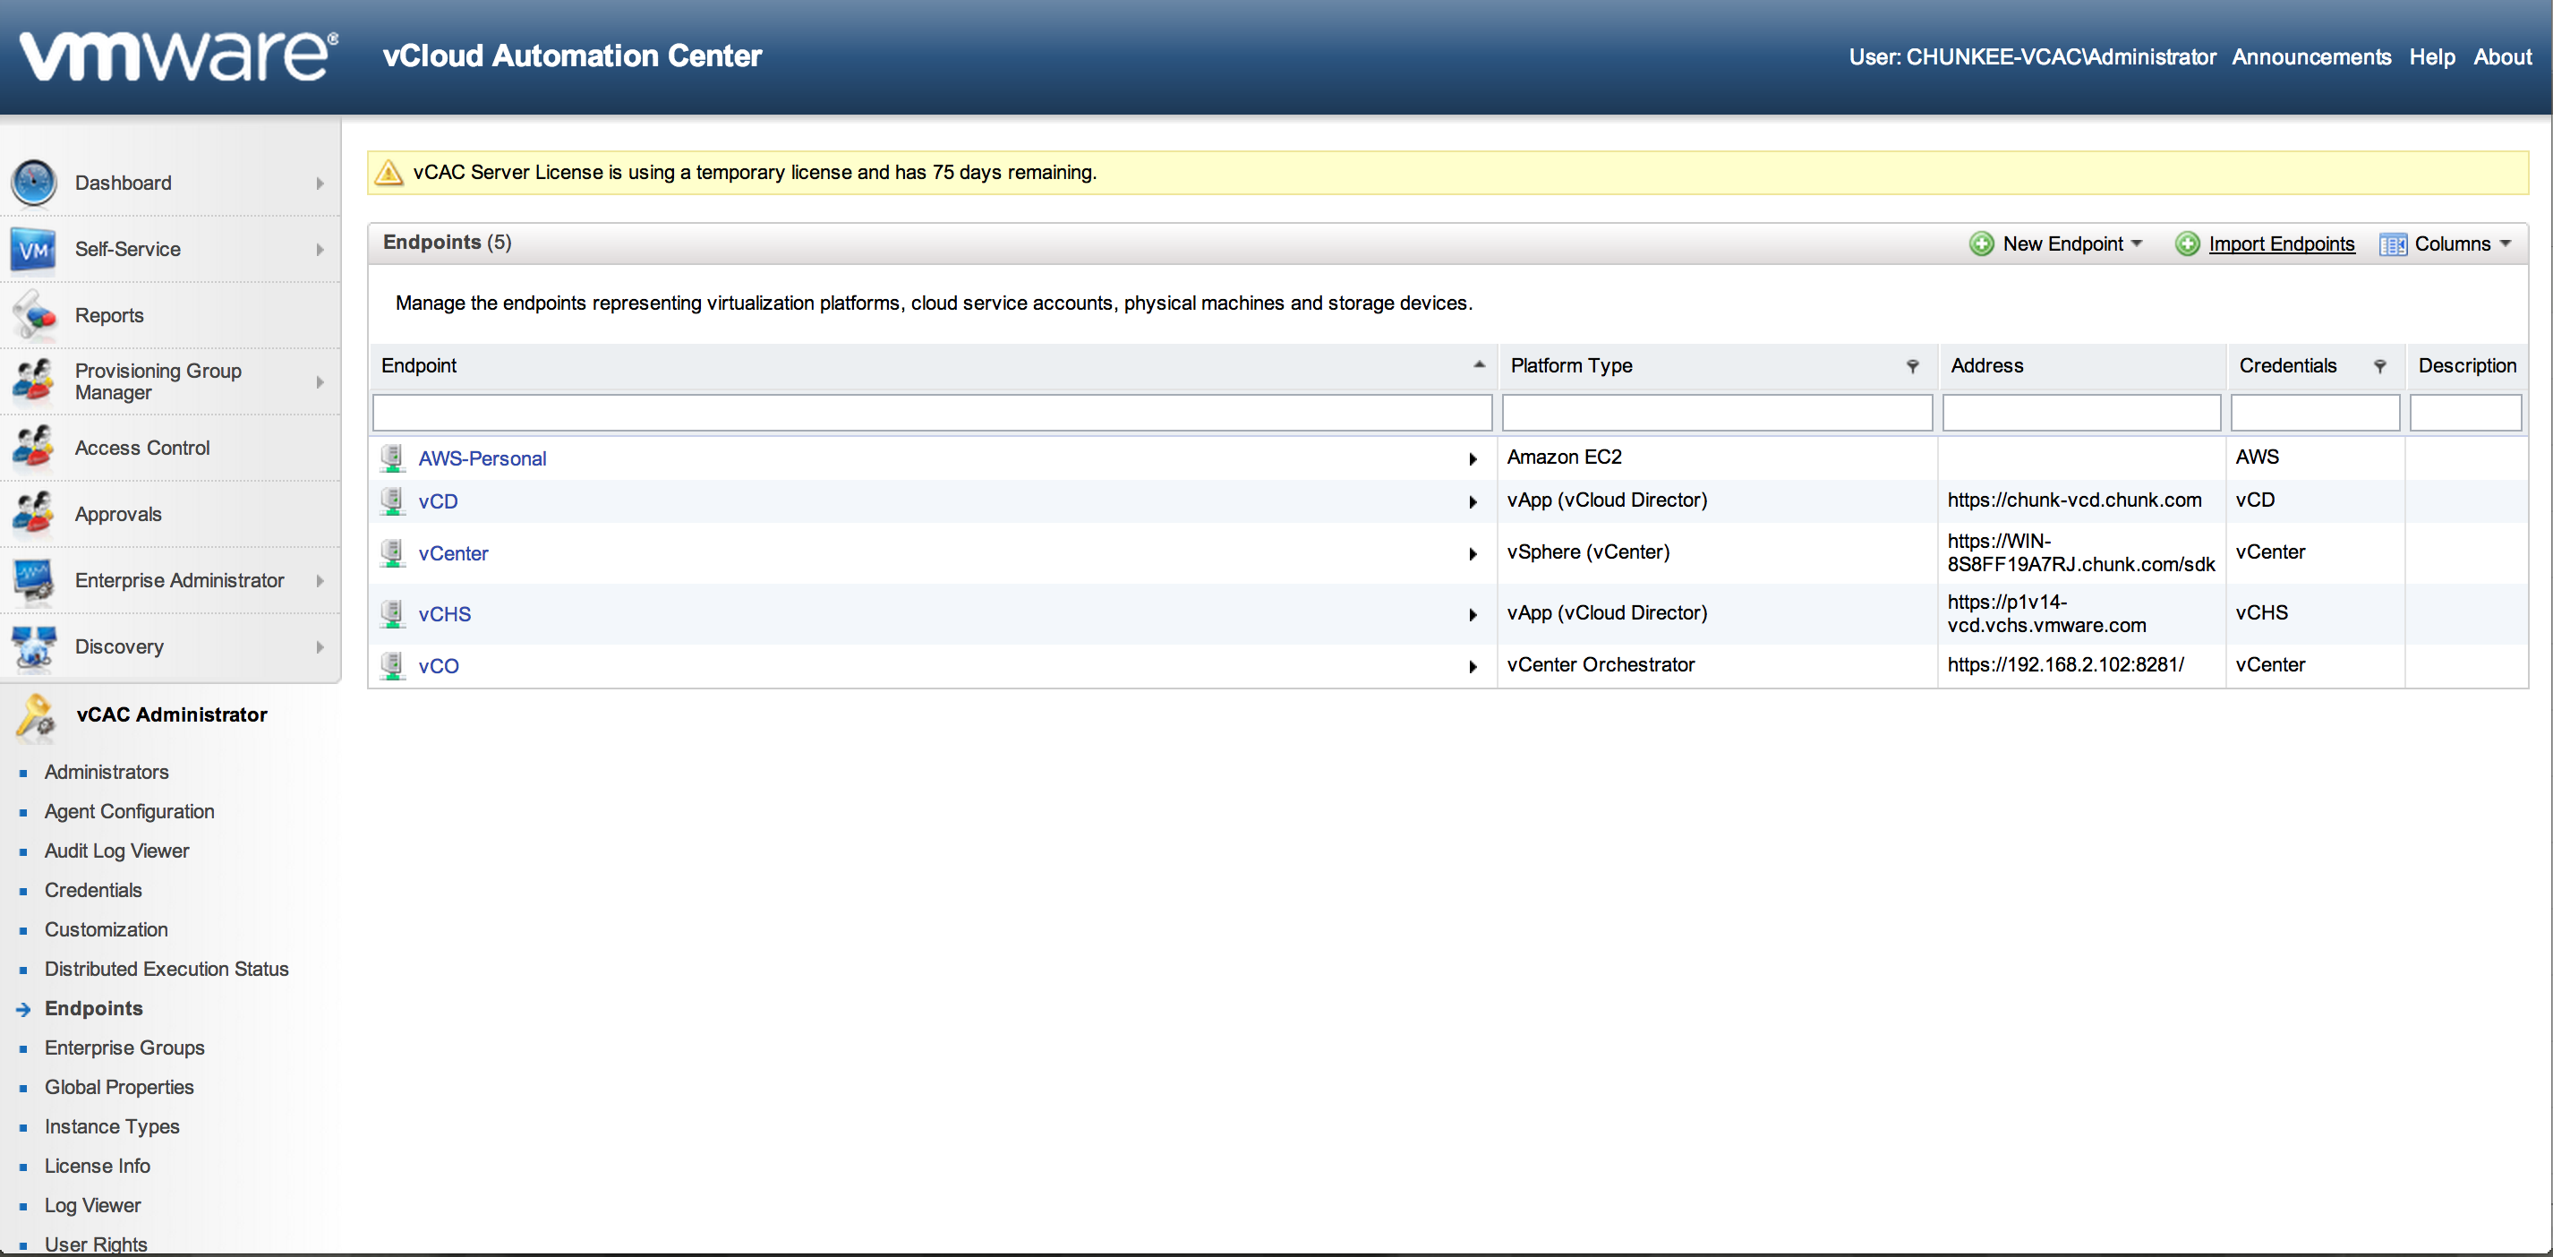
Task: Click the Endpoint name filter text box
Action: (932, 414)
